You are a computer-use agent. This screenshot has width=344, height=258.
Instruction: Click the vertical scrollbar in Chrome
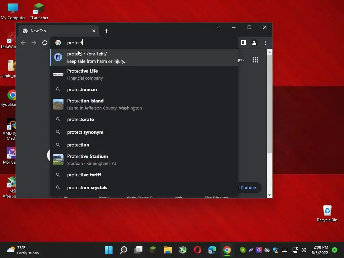(269, 104)
